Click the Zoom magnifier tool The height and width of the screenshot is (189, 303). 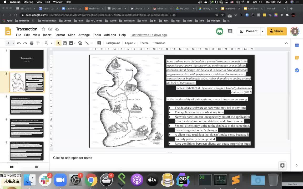coord(46,43)
